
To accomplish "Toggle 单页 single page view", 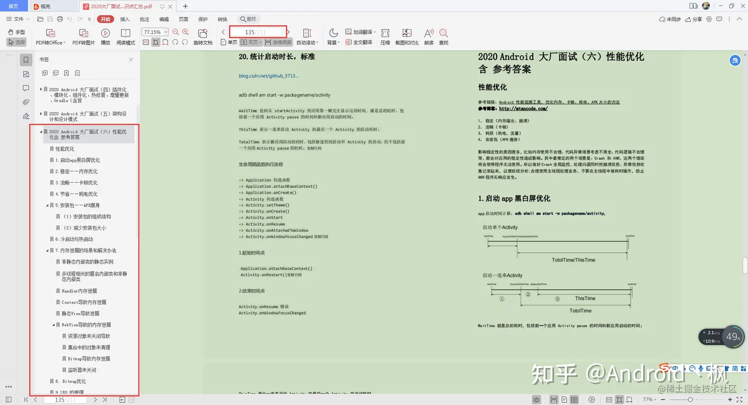I will (229, 43).
